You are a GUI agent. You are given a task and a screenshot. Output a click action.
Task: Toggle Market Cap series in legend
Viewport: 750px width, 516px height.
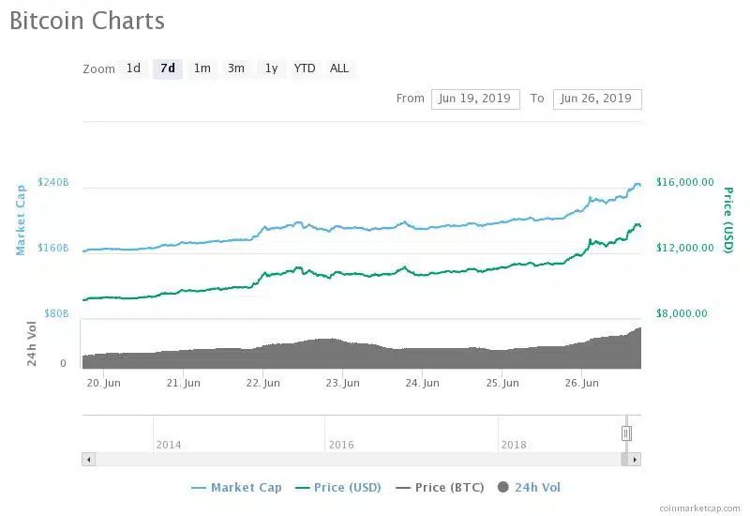click(x=237, y=488)
